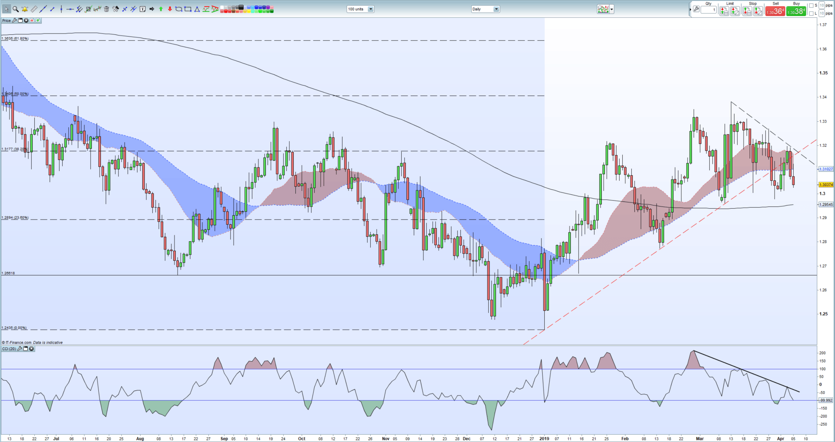Click the -99.992 CCI value tag
Image resolution: width=835 pixels, height=442 pixels.
click(825, 400)
